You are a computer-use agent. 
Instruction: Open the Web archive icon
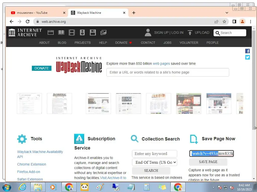click(51, 32)
